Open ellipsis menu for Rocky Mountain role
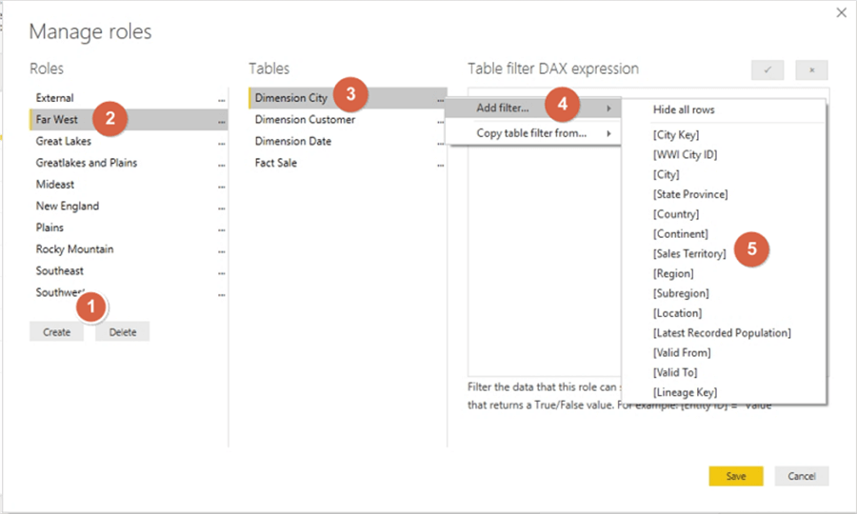The width and height of the screenshot is (857, 514). (x=222, y=250)
